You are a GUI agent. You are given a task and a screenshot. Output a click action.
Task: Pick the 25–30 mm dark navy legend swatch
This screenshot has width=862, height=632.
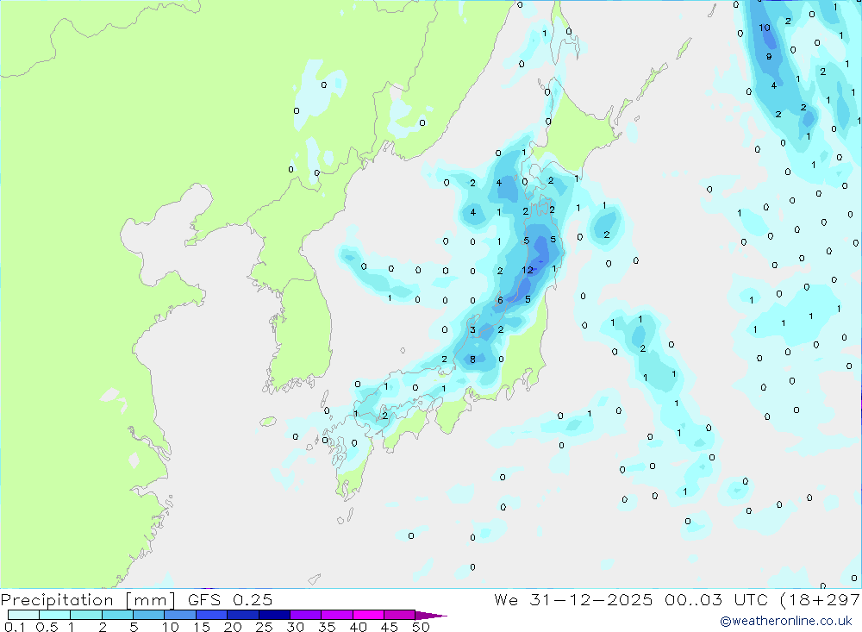tap(274, 615)
